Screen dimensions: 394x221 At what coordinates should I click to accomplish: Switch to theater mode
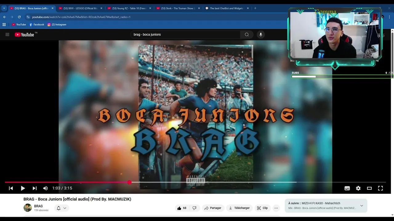tap(369, 188)
